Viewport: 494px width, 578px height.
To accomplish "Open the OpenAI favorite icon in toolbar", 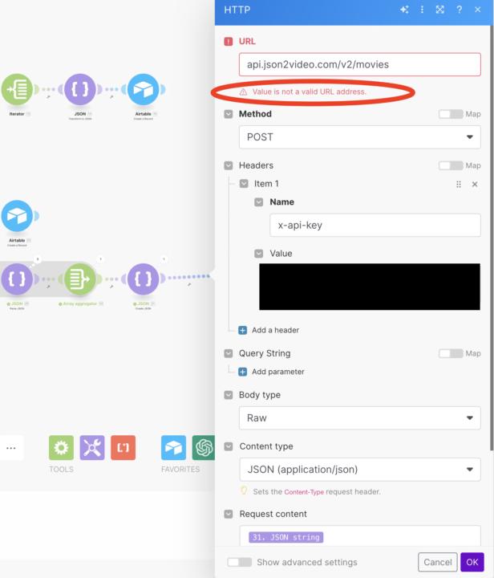I will pyautogui.click(x=204, y=447).
